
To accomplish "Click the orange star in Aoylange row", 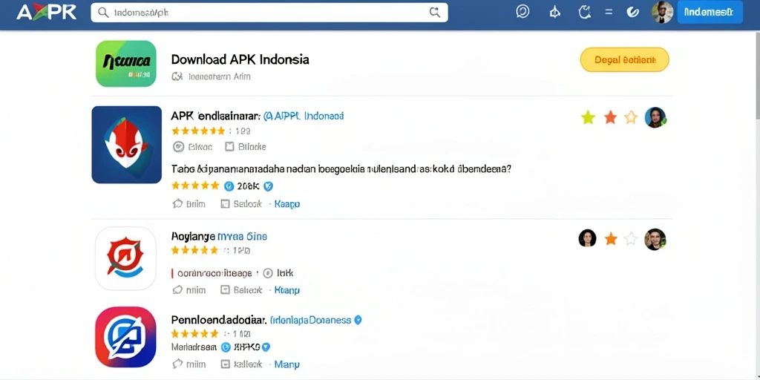I will click(x=612, y=238).
